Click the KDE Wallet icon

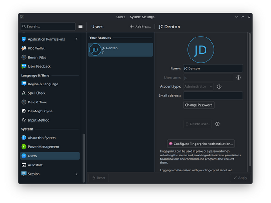(24, 48)
